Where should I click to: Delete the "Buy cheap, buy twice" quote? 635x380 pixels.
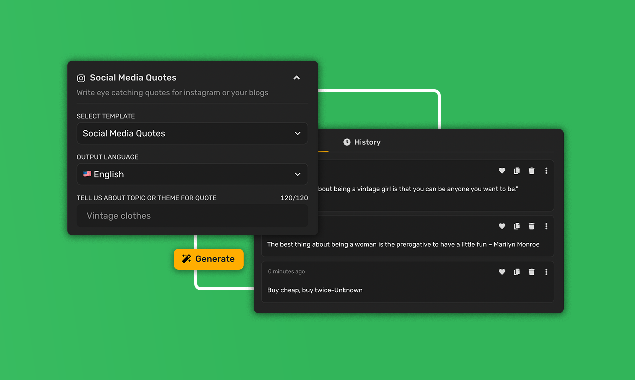pyautogui.click(x=531, y=272)
